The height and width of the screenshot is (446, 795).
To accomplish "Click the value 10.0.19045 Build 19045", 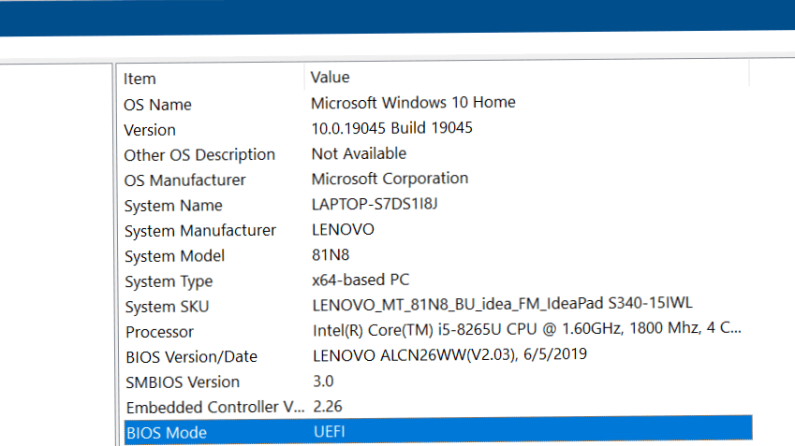I will click(392, 128).
